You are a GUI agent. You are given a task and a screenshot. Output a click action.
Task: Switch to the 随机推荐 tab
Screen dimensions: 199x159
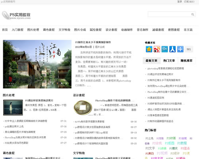(186, 61)
